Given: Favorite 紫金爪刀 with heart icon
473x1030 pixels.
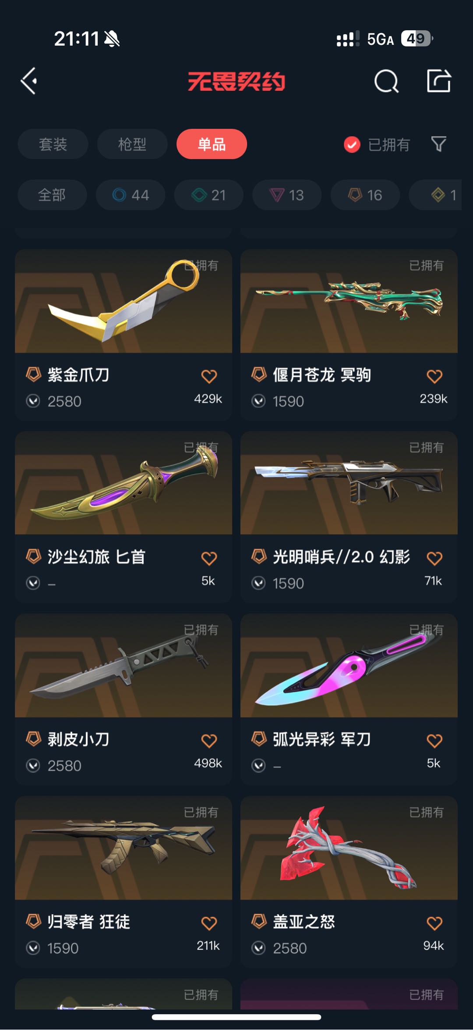Looking at the screenshot, I should [x=209, y=376].
